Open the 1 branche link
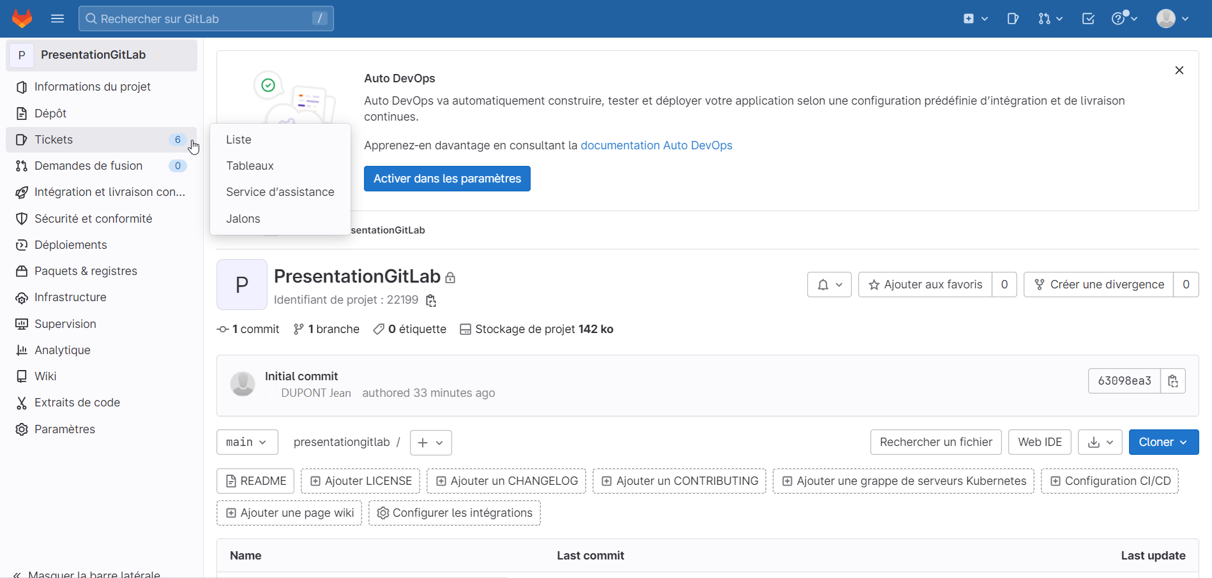Viewport: 1212px width, 578px height. pos(326,329)
